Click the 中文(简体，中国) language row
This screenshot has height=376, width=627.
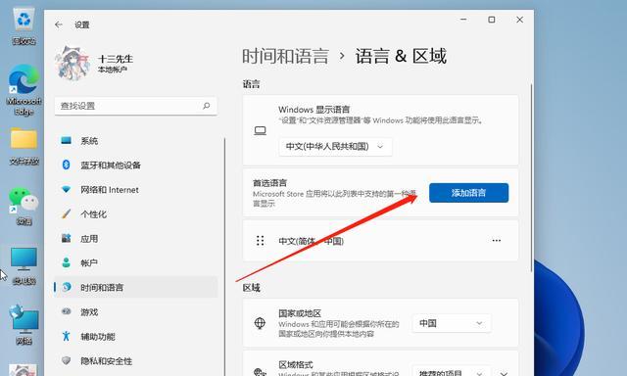380,241
